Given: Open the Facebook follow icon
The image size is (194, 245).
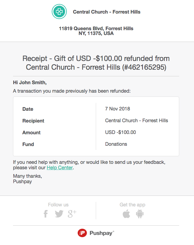Looking at the screenshot, I should point(46,214).
